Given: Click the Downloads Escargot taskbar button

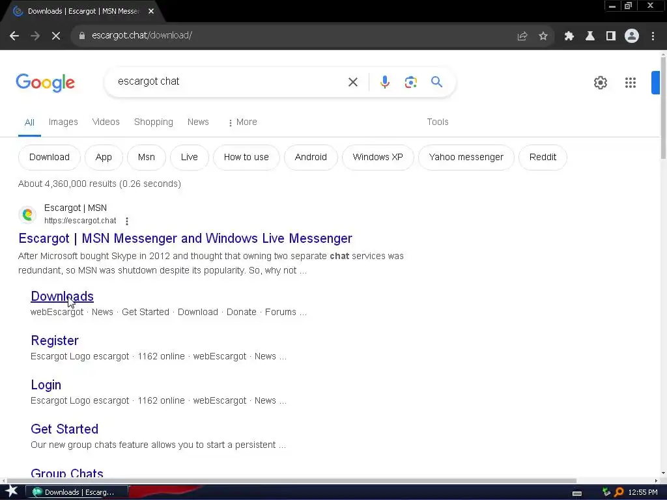Looking at the screenshot, I should (77, 492).
